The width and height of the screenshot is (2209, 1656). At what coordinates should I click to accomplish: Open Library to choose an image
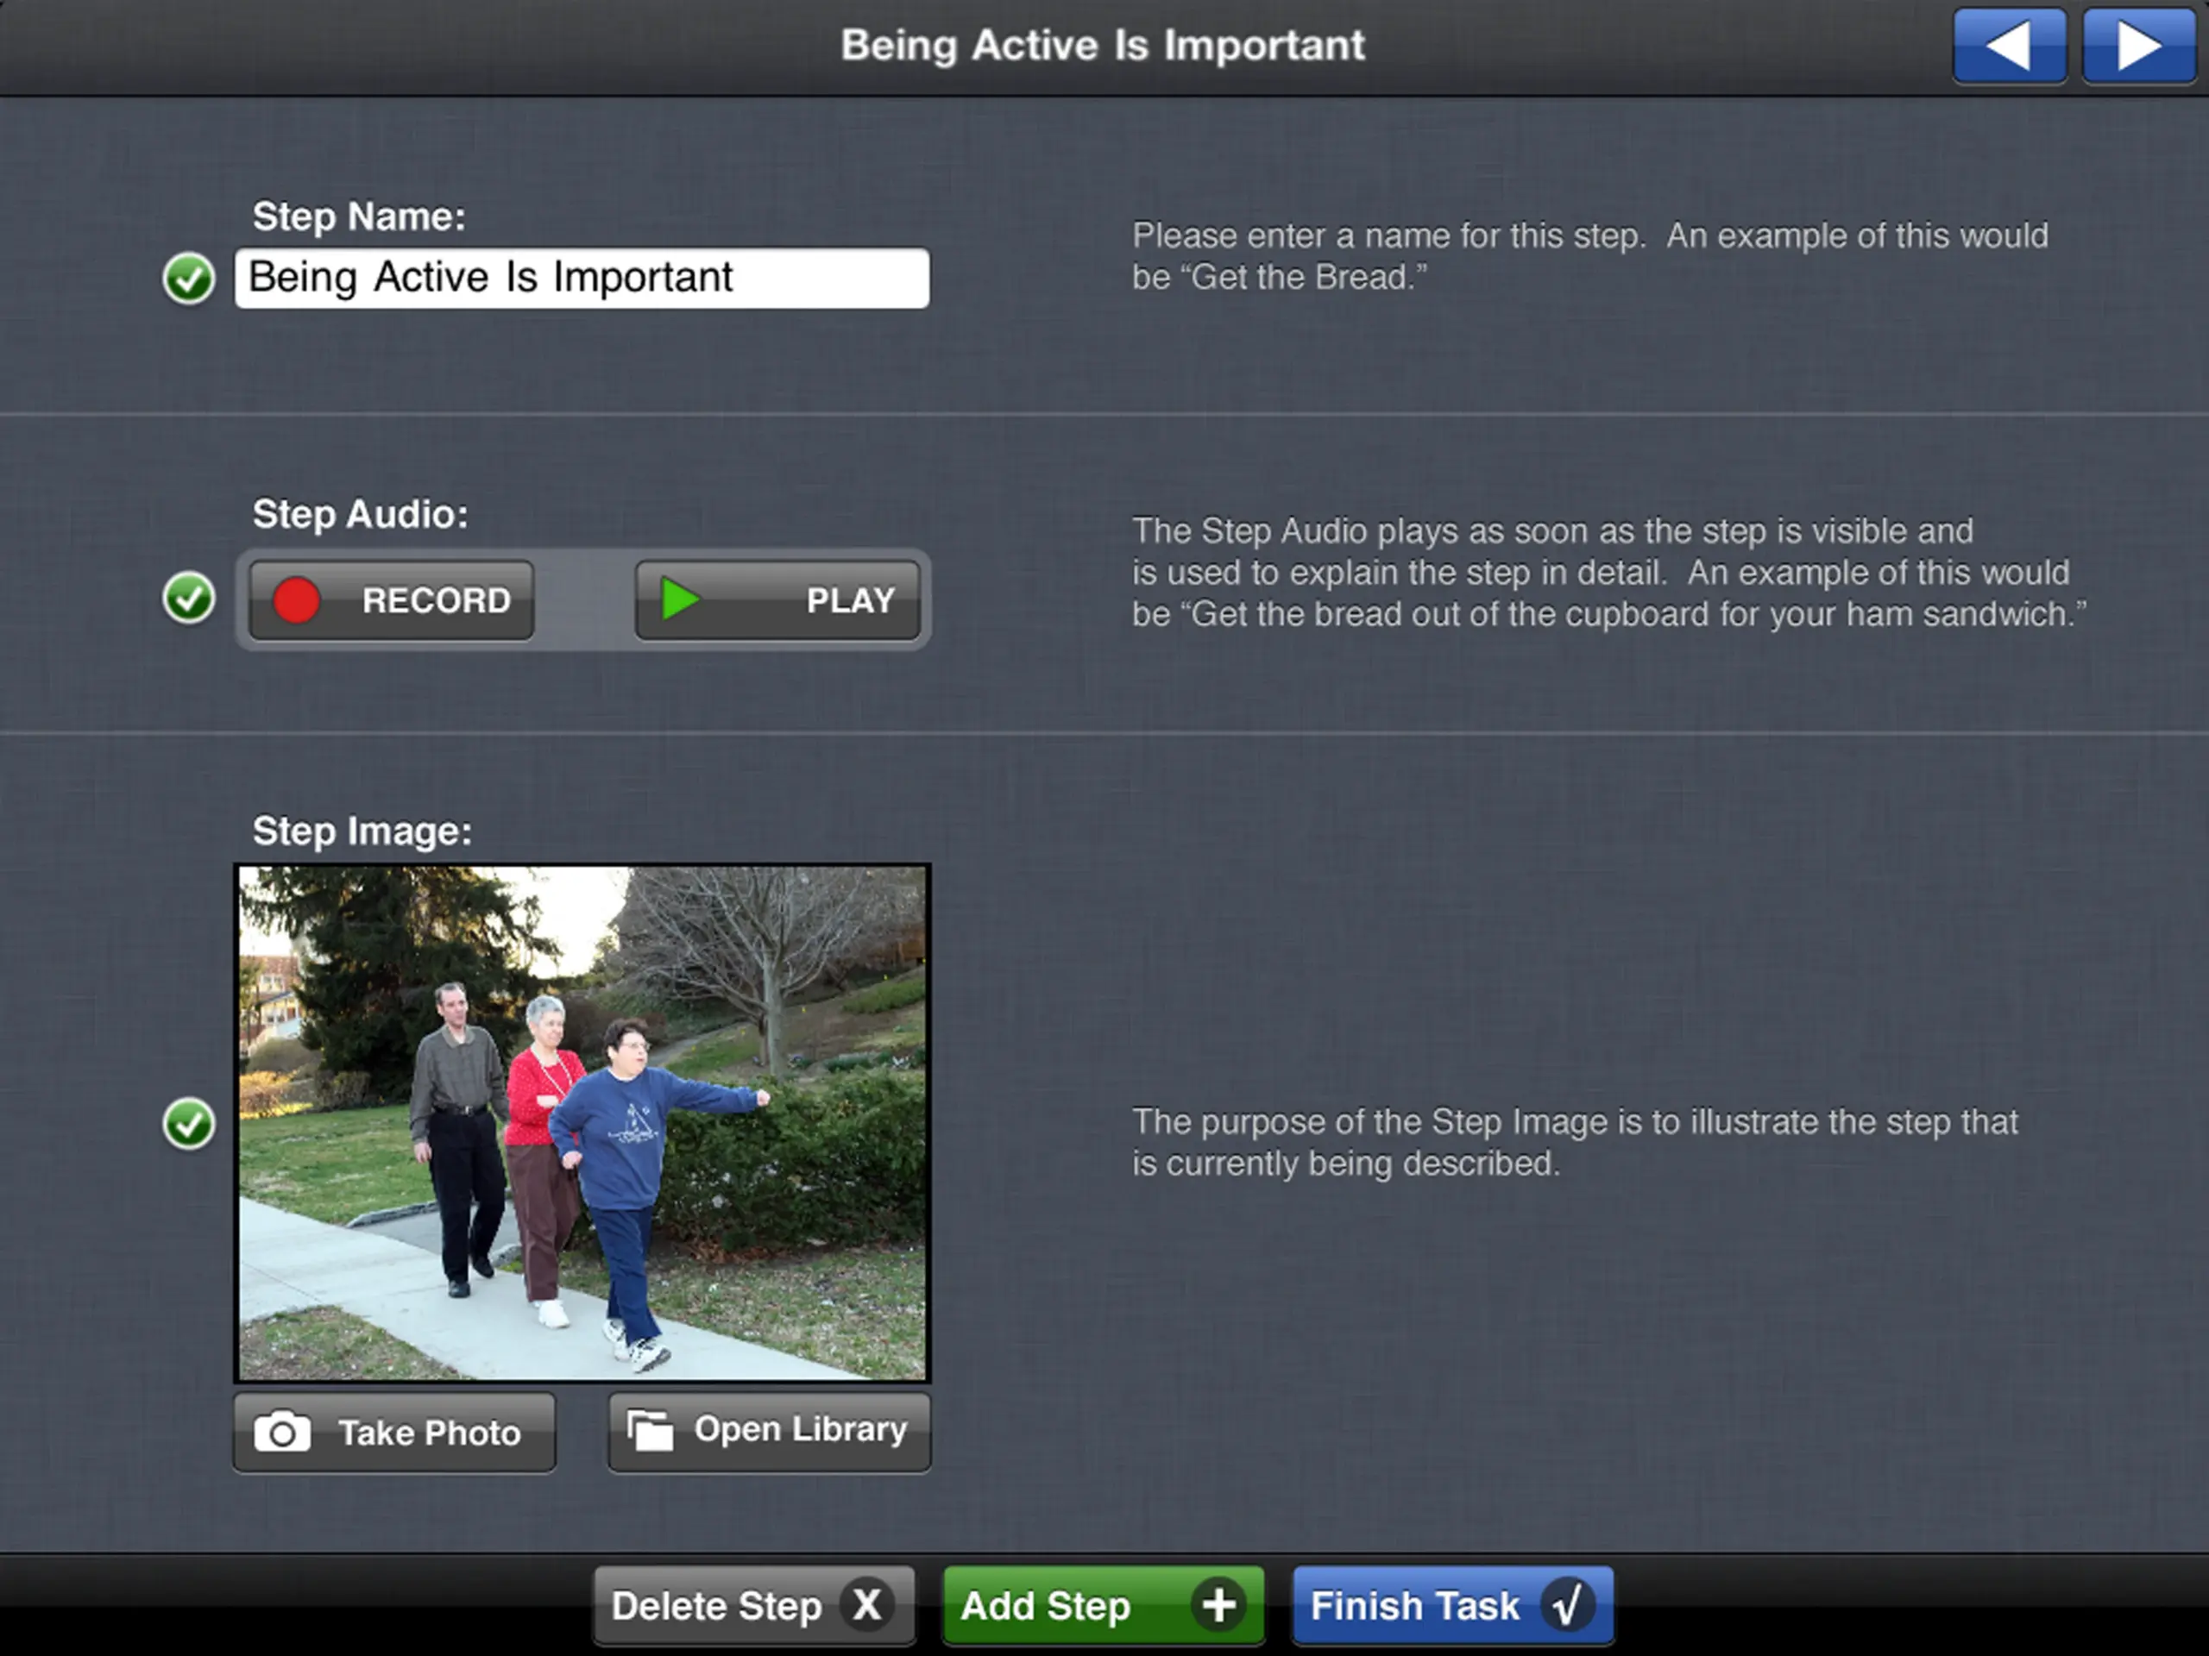[x=770, y=1433]
